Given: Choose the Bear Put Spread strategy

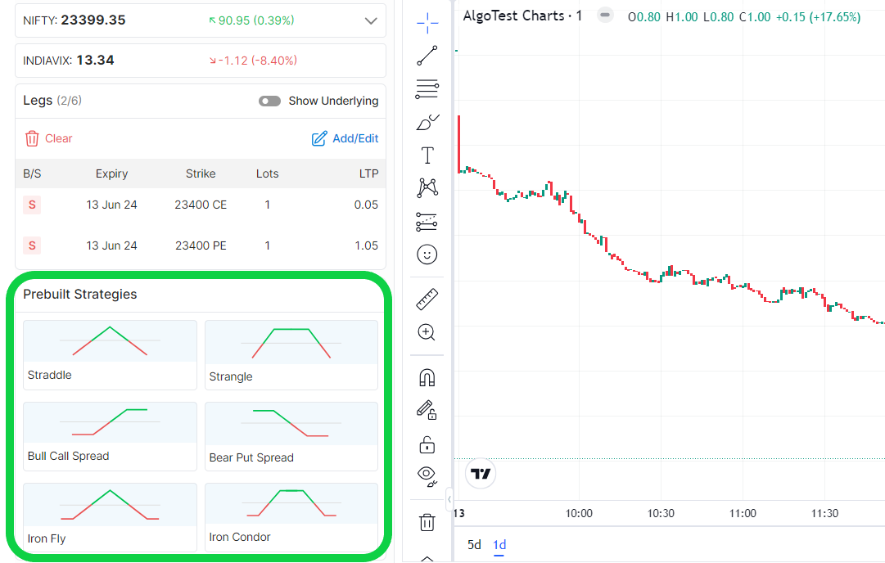Looking at the screenshot, I should tap(291, 436).
